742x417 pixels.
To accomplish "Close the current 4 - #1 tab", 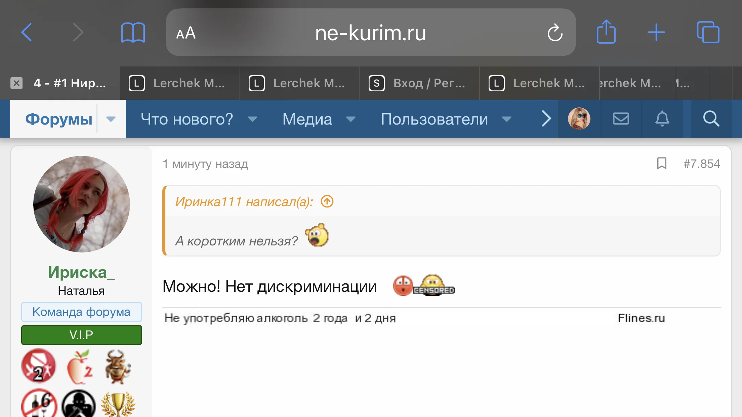I will (16, 83).
